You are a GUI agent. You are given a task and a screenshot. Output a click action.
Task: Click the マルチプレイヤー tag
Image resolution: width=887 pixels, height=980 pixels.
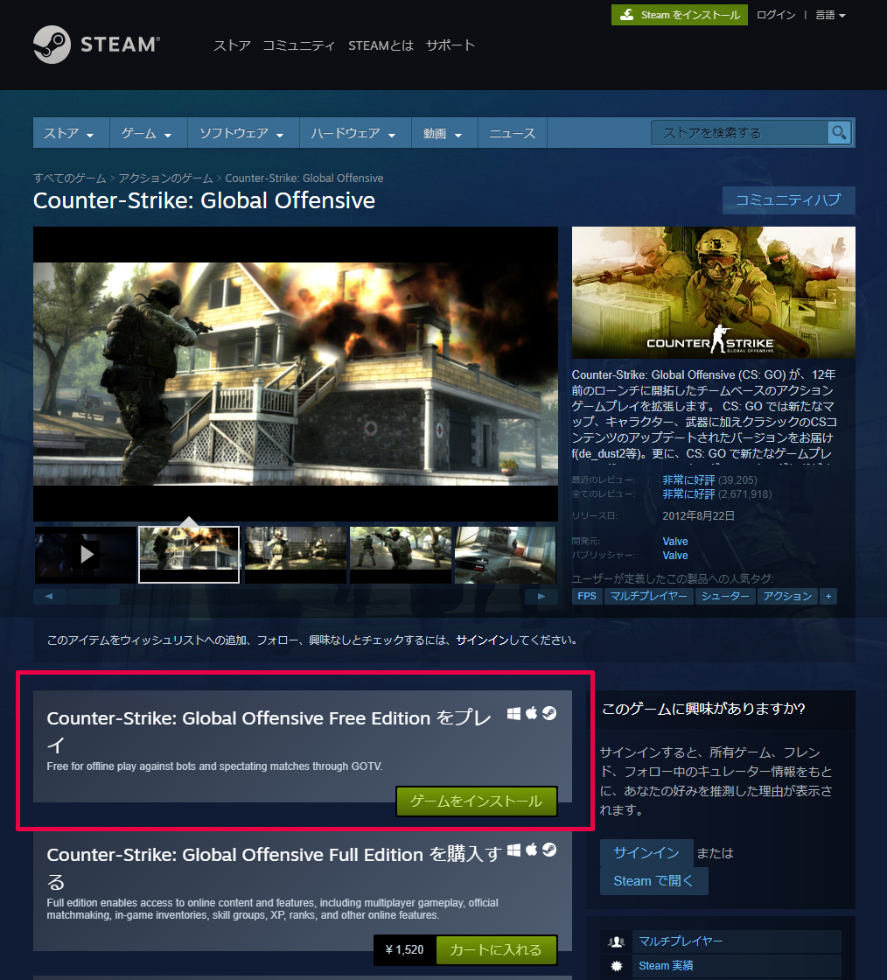click(648, 596)
